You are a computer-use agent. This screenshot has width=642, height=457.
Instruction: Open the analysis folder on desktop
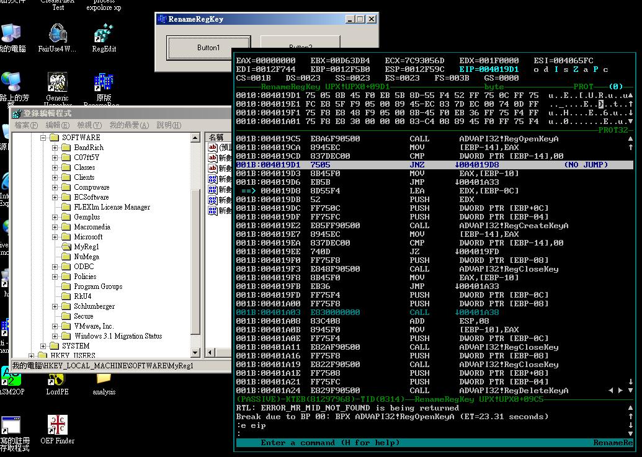point(104,379)
